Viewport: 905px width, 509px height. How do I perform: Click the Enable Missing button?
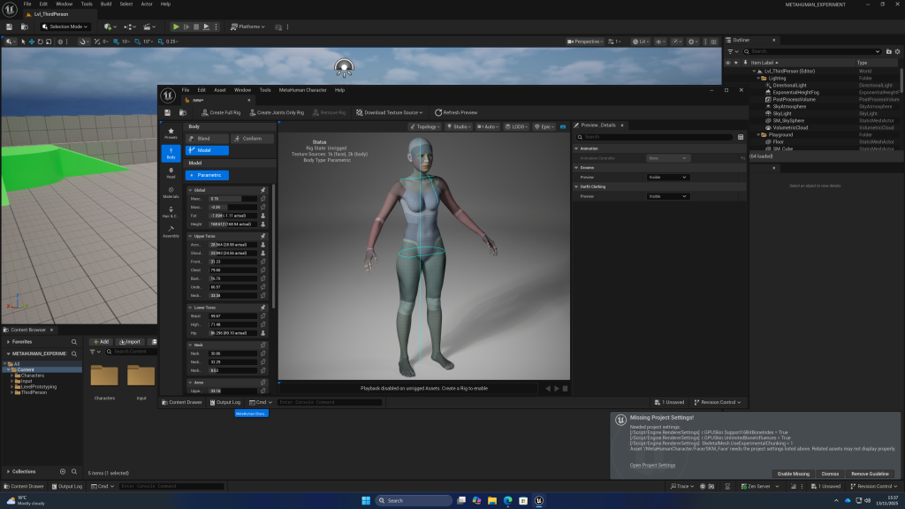pyautogui.click(x=793, y=474)
